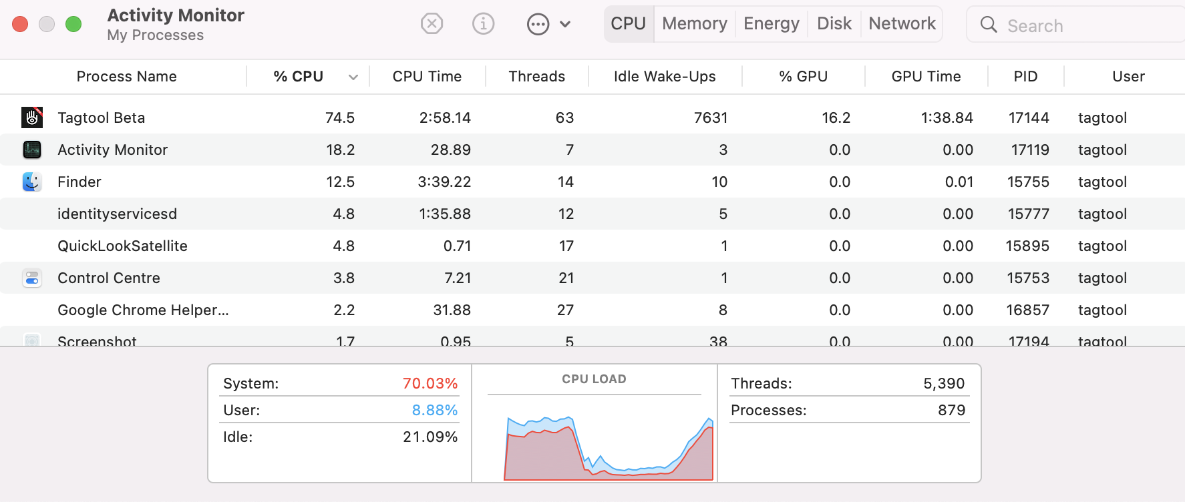Sort processes by PID column
Viewport: 1185px width, 502px height.
[1025, 77]
